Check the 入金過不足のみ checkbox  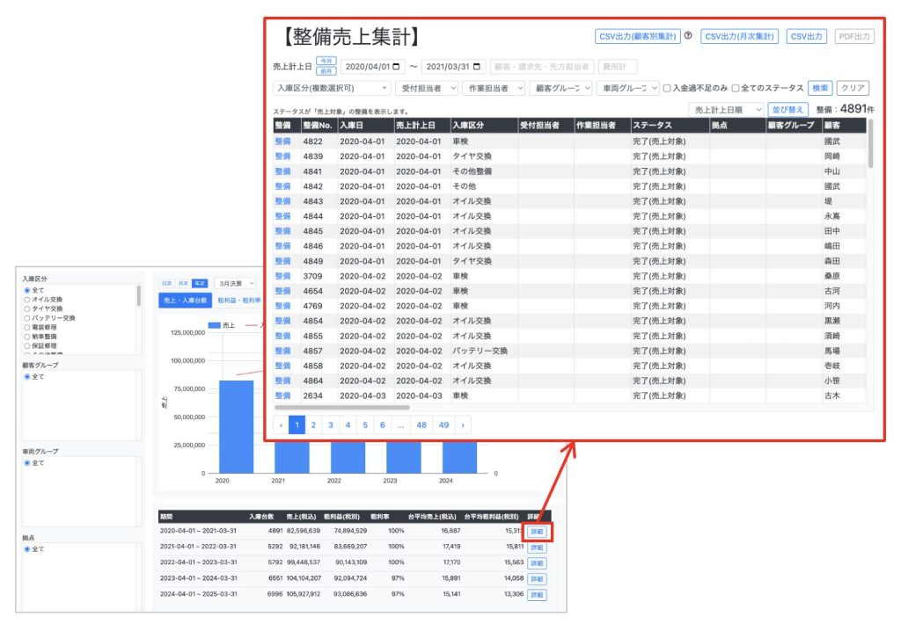(x=668, y=88)
